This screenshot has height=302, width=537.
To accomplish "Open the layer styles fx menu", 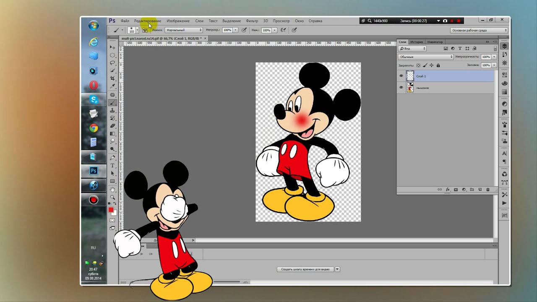I will tap(448, 190).
